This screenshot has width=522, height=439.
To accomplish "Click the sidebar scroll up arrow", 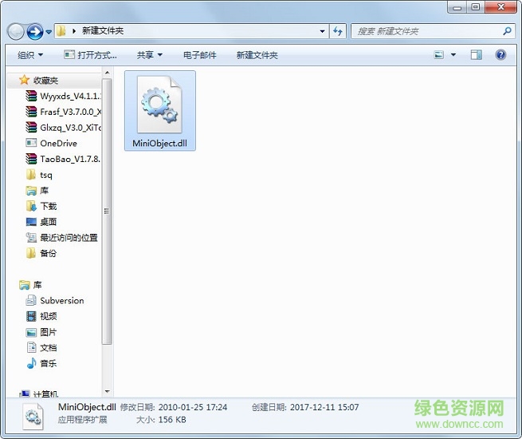I will [107, 73].
